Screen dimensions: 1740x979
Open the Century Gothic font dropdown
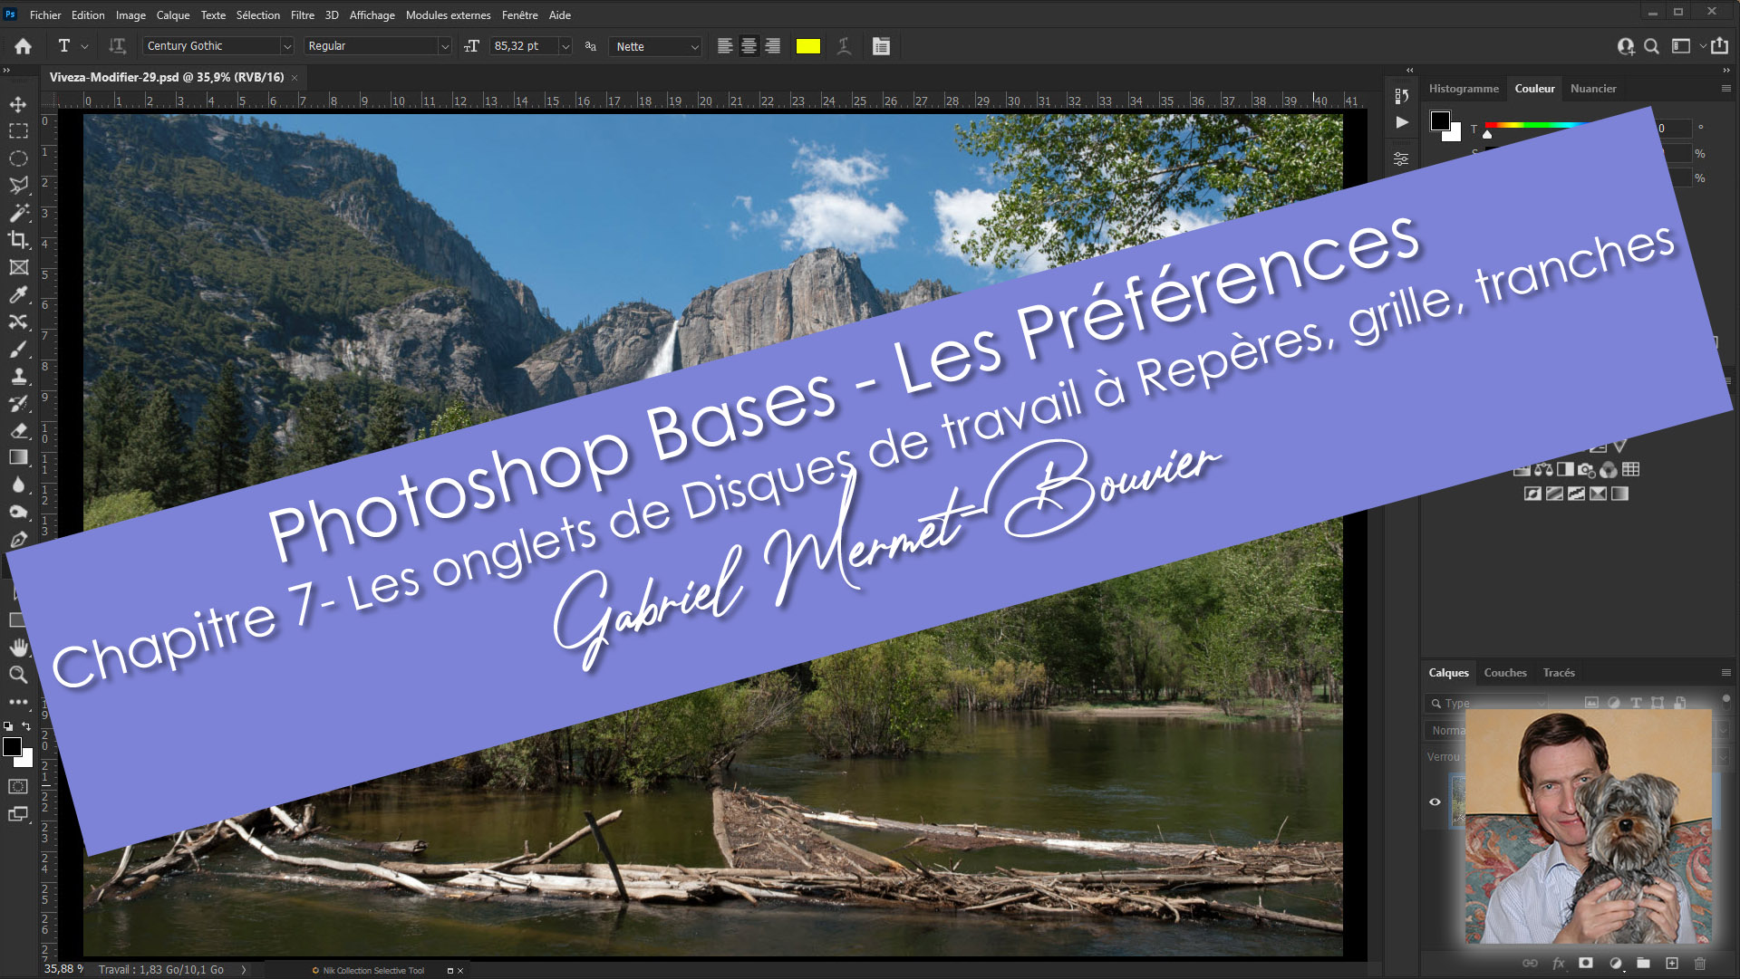pyautogui.click(x=286, y=46)
